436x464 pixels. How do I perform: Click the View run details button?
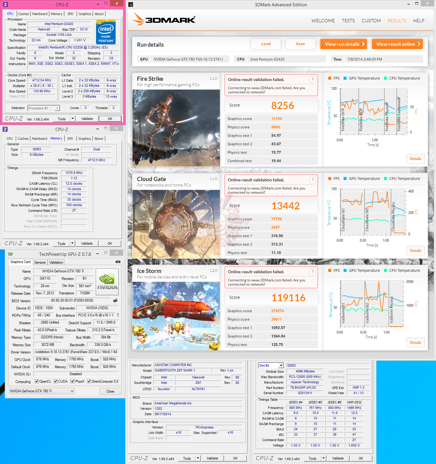(x=344, y=44)
